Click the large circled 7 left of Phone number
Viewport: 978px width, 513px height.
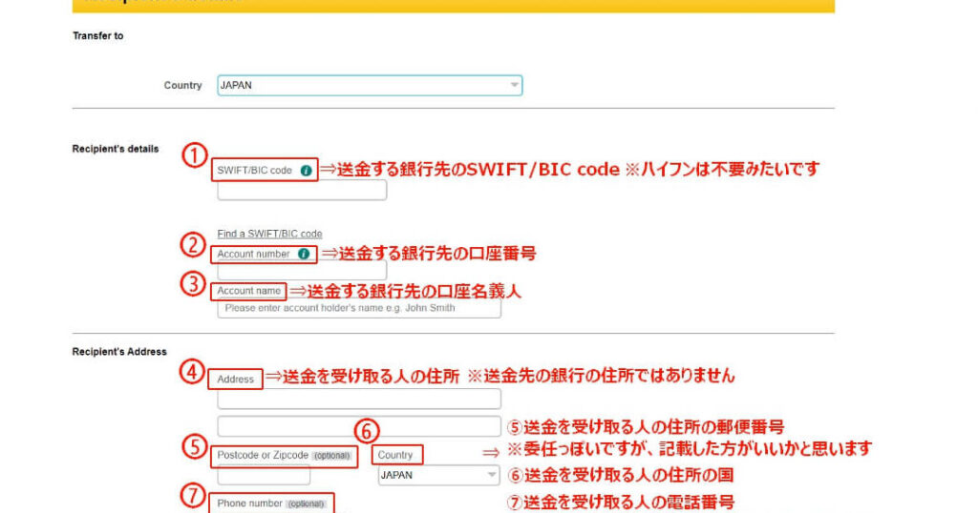click(194, 496)
